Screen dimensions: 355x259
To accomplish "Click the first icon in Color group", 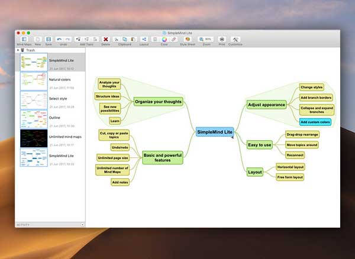I will click(155, 40).
